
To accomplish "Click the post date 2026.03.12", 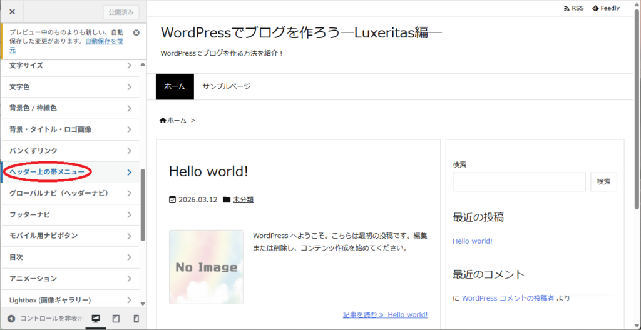I will [x=198, y=200].
